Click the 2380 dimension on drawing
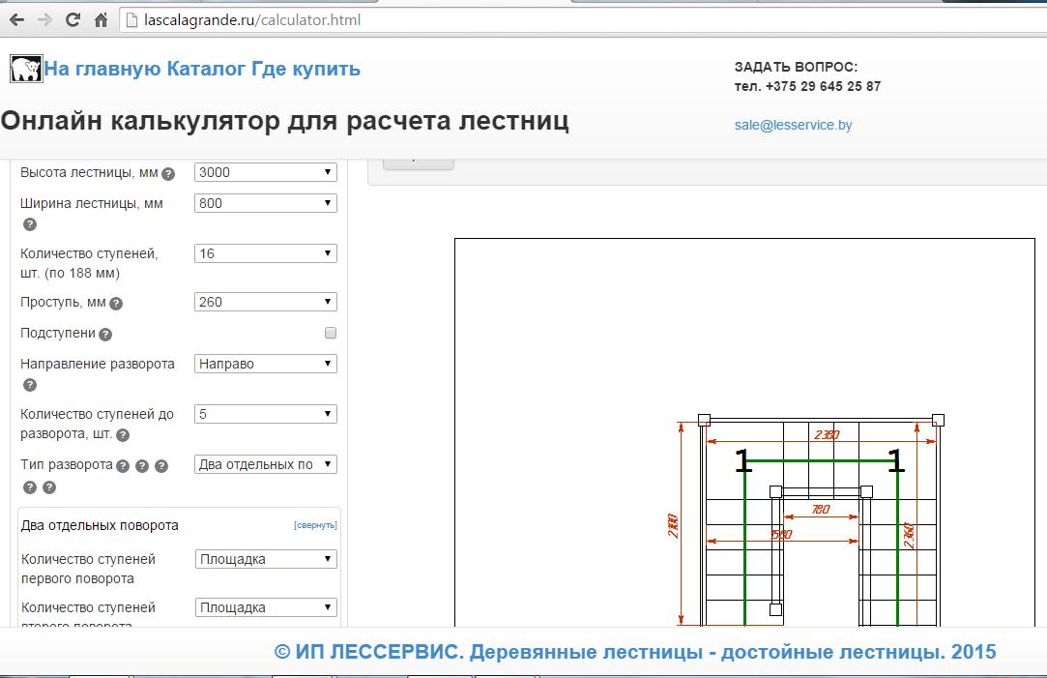Image resolution: width=1047 pixels, height=678 pixels. [827, 435]
